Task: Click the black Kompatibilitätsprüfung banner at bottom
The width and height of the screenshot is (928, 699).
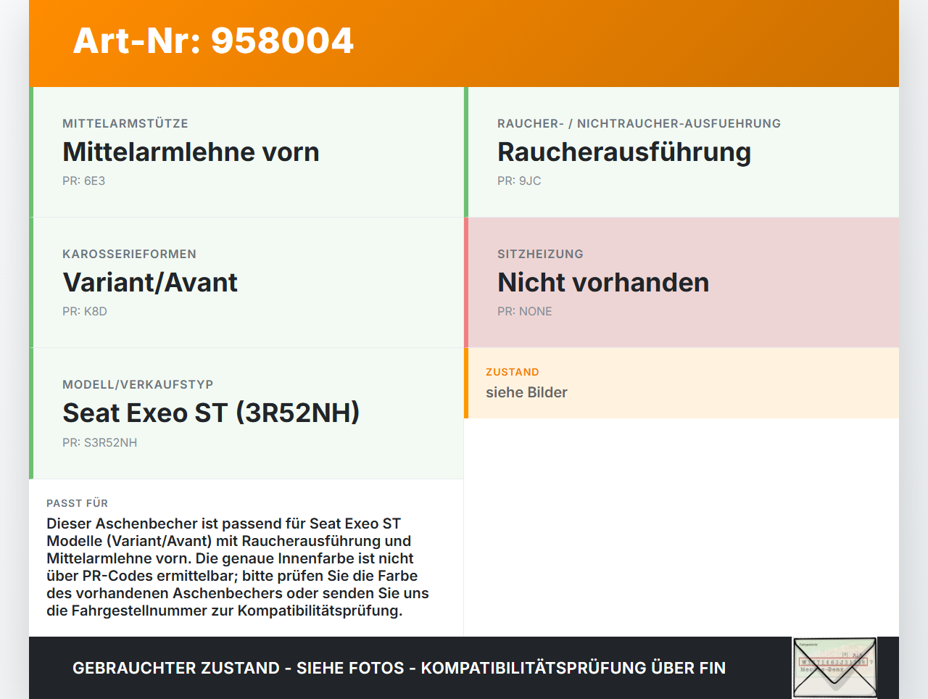Action: point(399,667)
